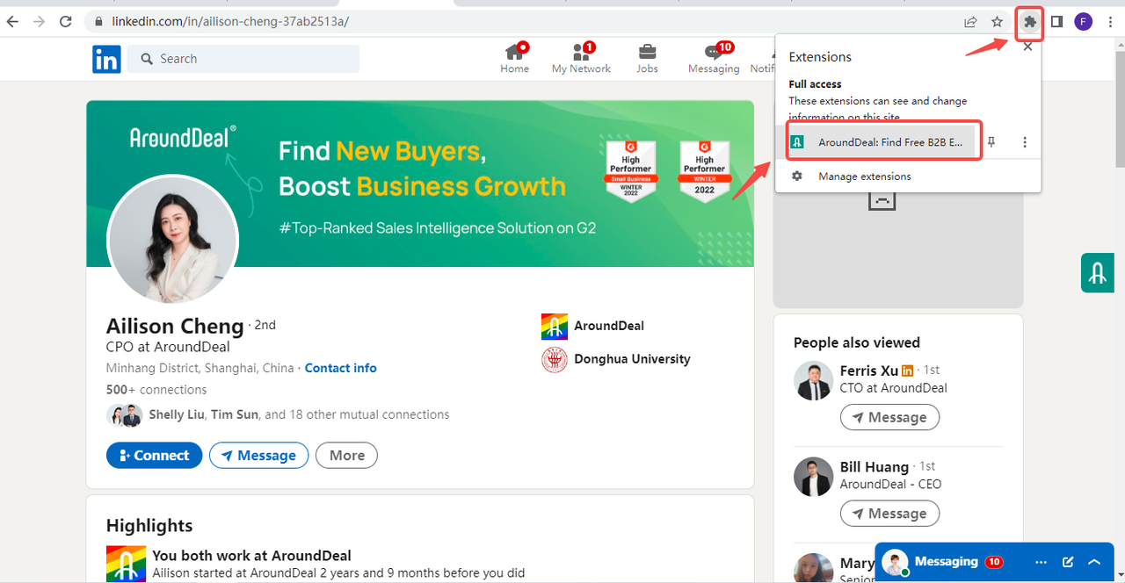Select AroundDeal: Find Free B2B extension entry
The width and height of the screenshot is (1125, 583).
click(x=883, y=142)
